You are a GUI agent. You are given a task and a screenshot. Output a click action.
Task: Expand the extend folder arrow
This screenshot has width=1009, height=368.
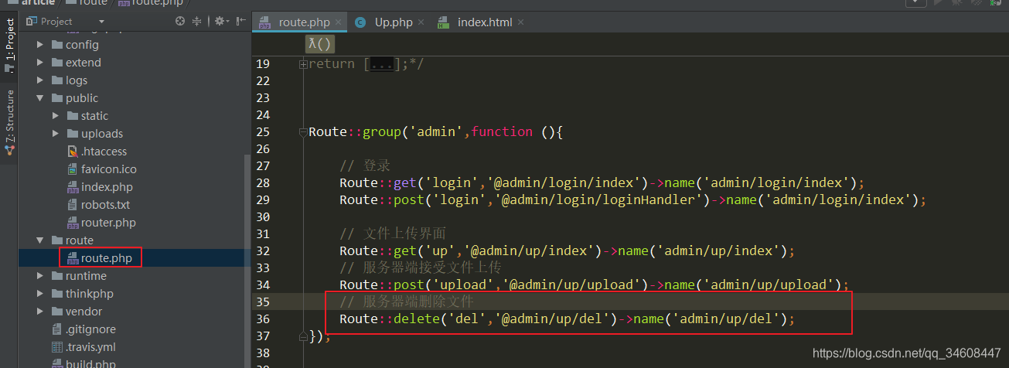[41, 63]
